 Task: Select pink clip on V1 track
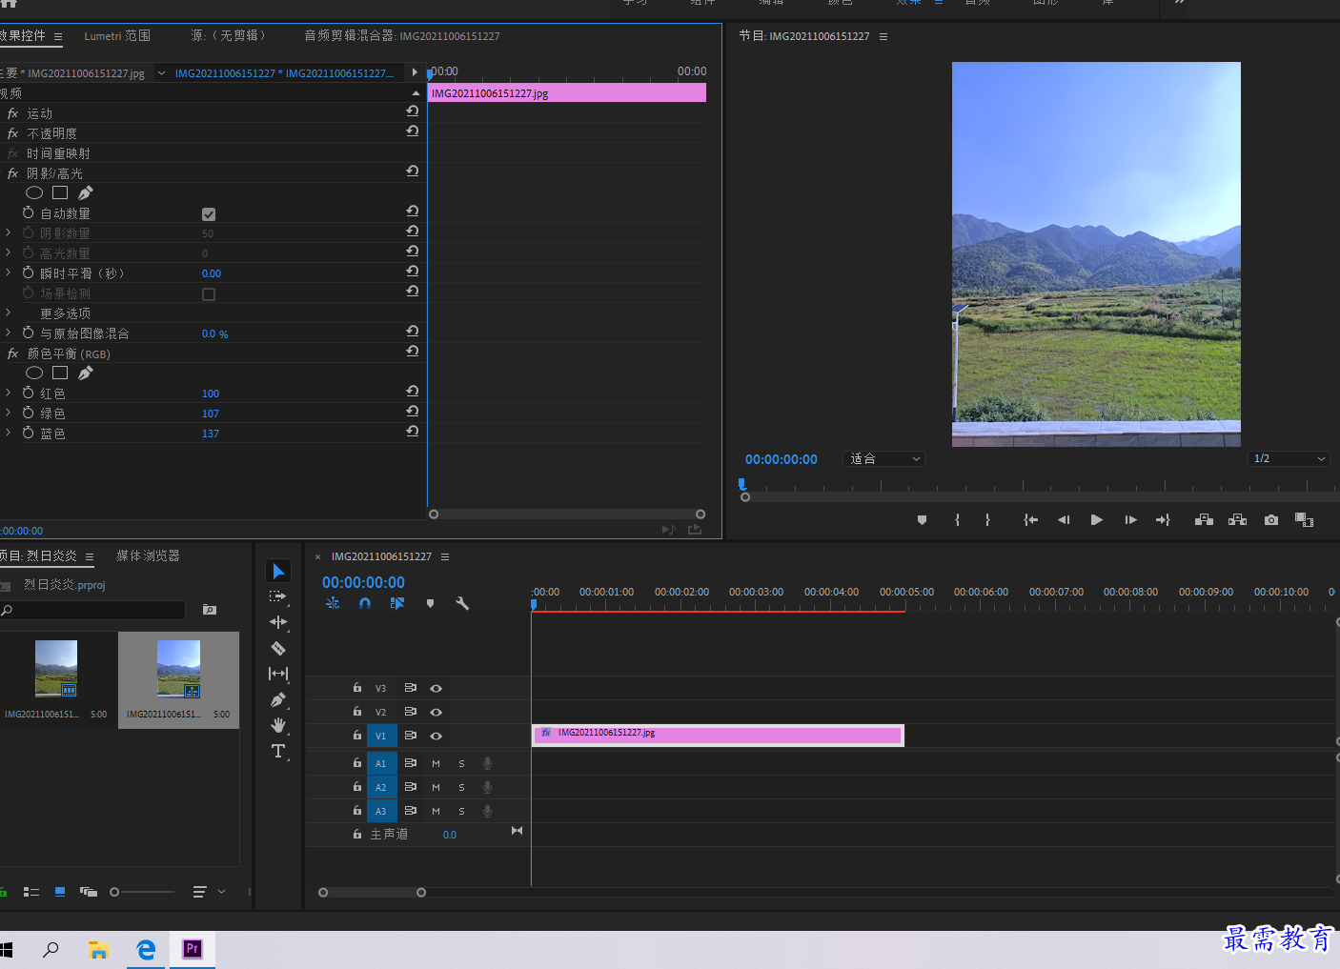(x=718, y=735)
